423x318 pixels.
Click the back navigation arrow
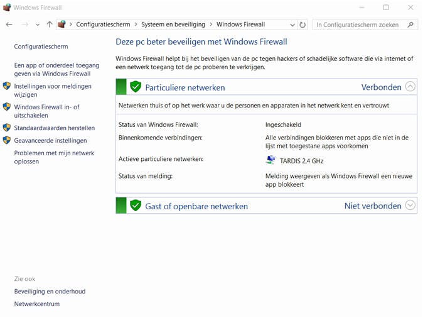coord(9,25)
